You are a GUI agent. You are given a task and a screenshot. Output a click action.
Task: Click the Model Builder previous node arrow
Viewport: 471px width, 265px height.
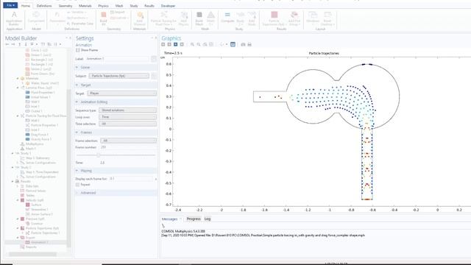[7, 44]
